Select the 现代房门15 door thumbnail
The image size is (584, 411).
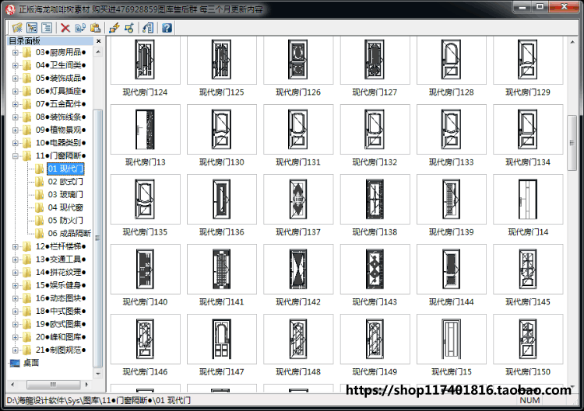452,339
